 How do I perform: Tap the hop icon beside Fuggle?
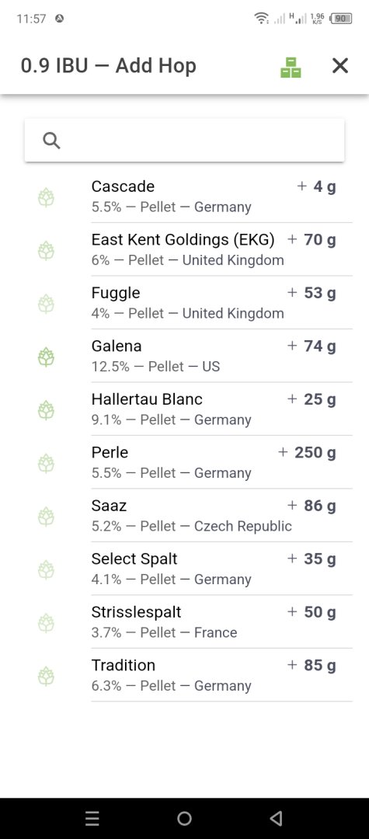coord(46,304)
